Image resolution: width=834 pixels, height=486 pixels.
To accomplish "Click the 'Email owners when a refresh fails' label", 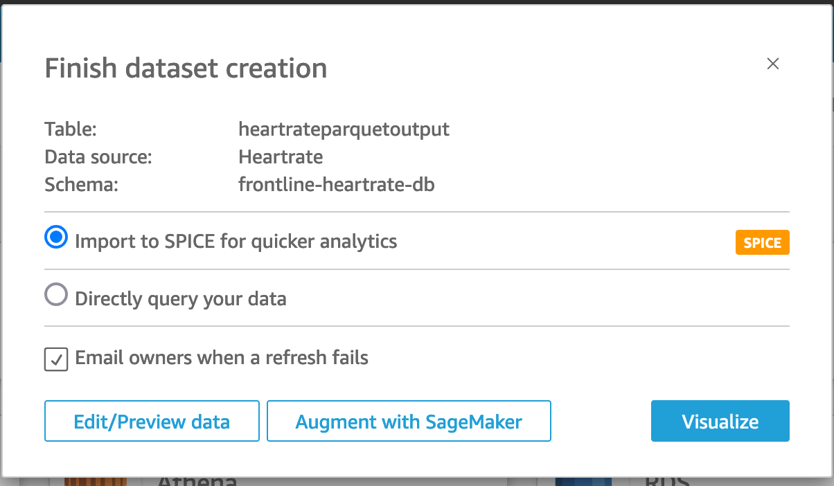I will [222, 358].
